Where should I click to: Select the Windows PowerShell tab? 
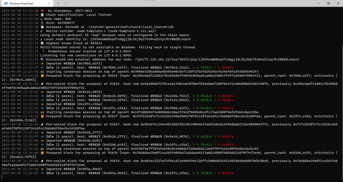coord(27,3)
